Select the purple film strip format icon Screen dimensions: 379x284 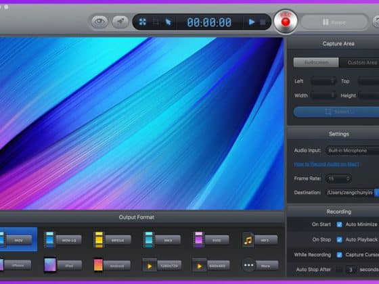click(199, 239)
